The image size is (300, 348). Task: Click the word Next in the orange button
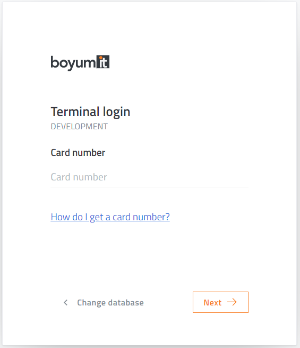click(212, 302)
